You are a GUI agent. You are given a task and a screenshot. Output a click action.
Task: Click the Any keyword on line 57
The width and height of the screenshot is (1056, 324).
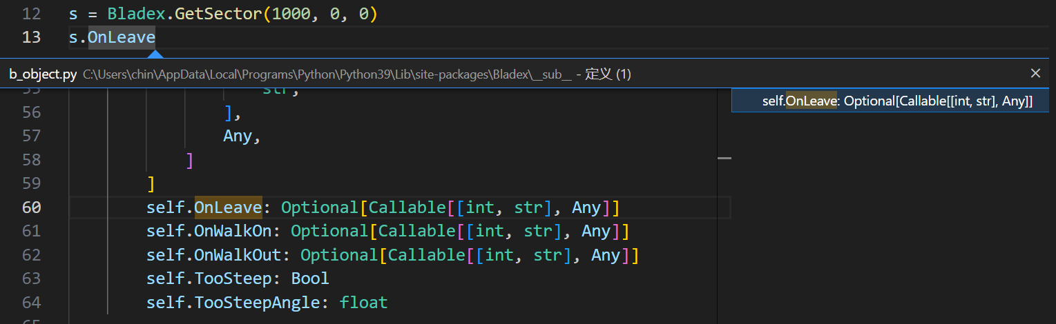click(x=237, y=136)
